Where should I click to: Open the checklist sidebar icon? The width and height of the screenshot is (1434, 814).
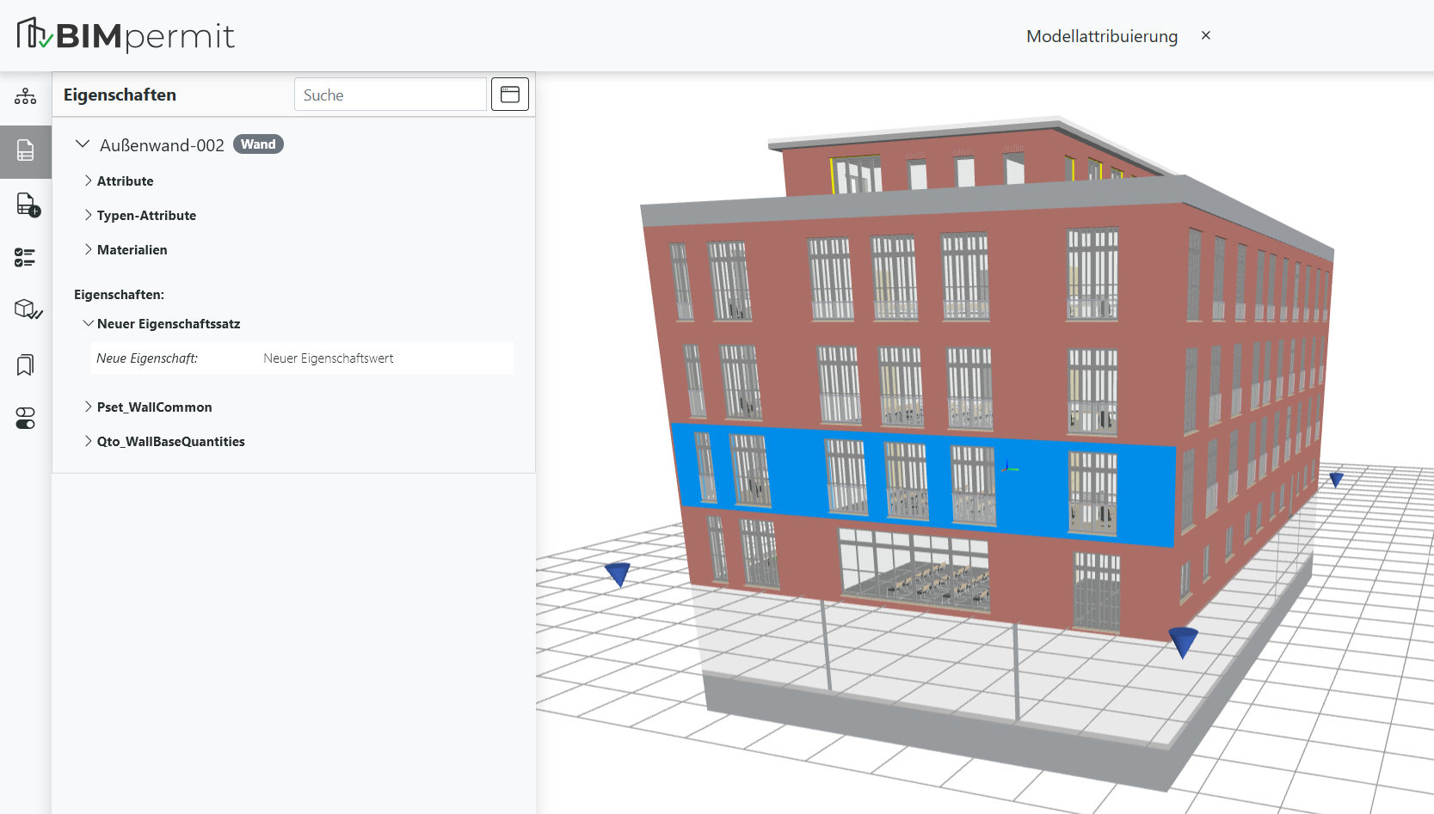coord(26,257)
